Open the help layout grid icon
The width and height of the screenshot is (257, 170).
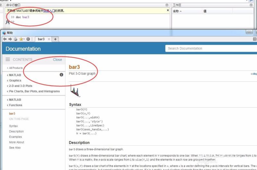pos(254,39)
